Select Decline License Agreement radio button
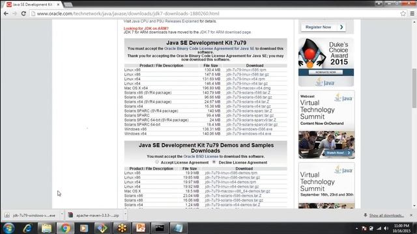This screenshot has width=417, height=234. [214, 162]
